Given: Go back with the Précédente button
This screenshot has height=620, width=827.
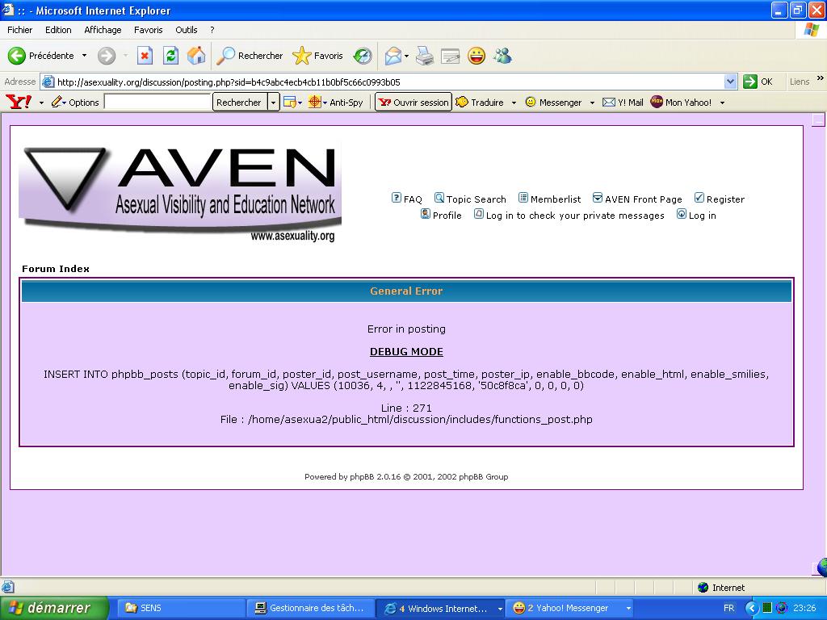Looking at the screenshot, I should (x=41, y=56).
